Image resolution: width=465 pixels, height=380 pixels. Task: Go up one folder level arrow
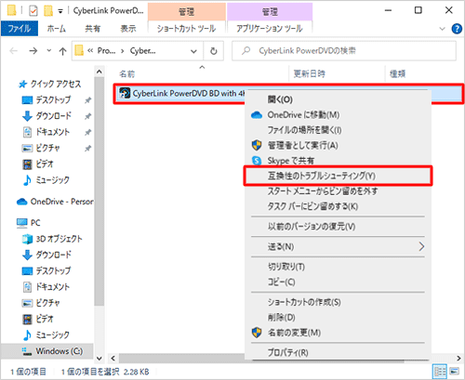pos(63,51)
